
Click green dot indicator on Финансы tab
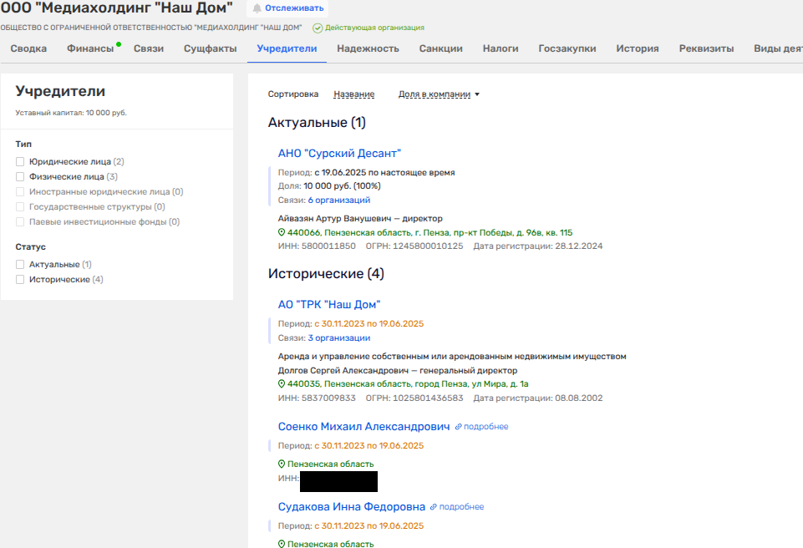119,43
